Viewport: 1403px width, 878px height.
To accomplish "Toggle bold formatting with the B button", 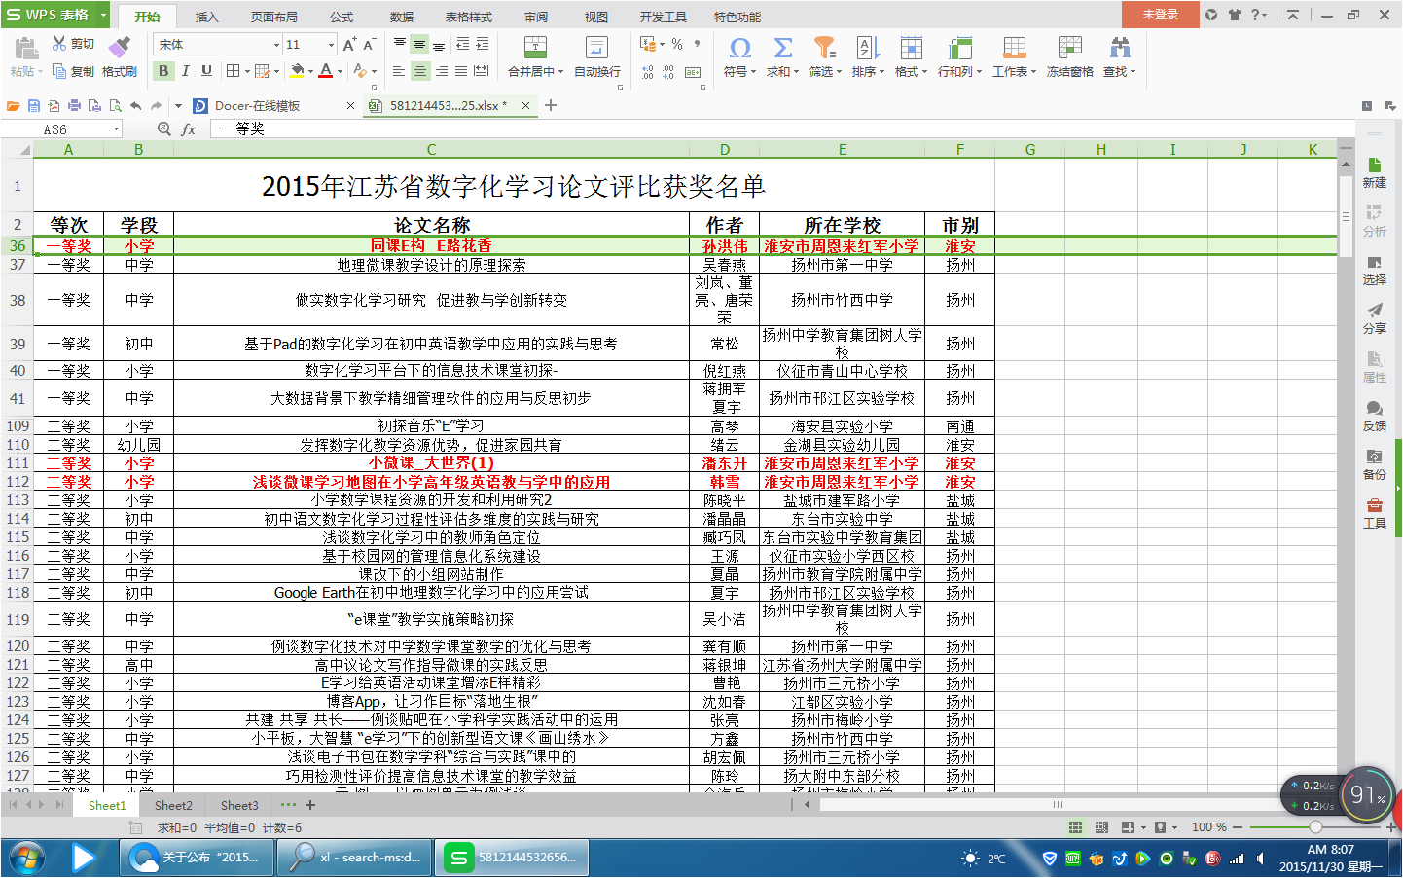I will 163,71.
